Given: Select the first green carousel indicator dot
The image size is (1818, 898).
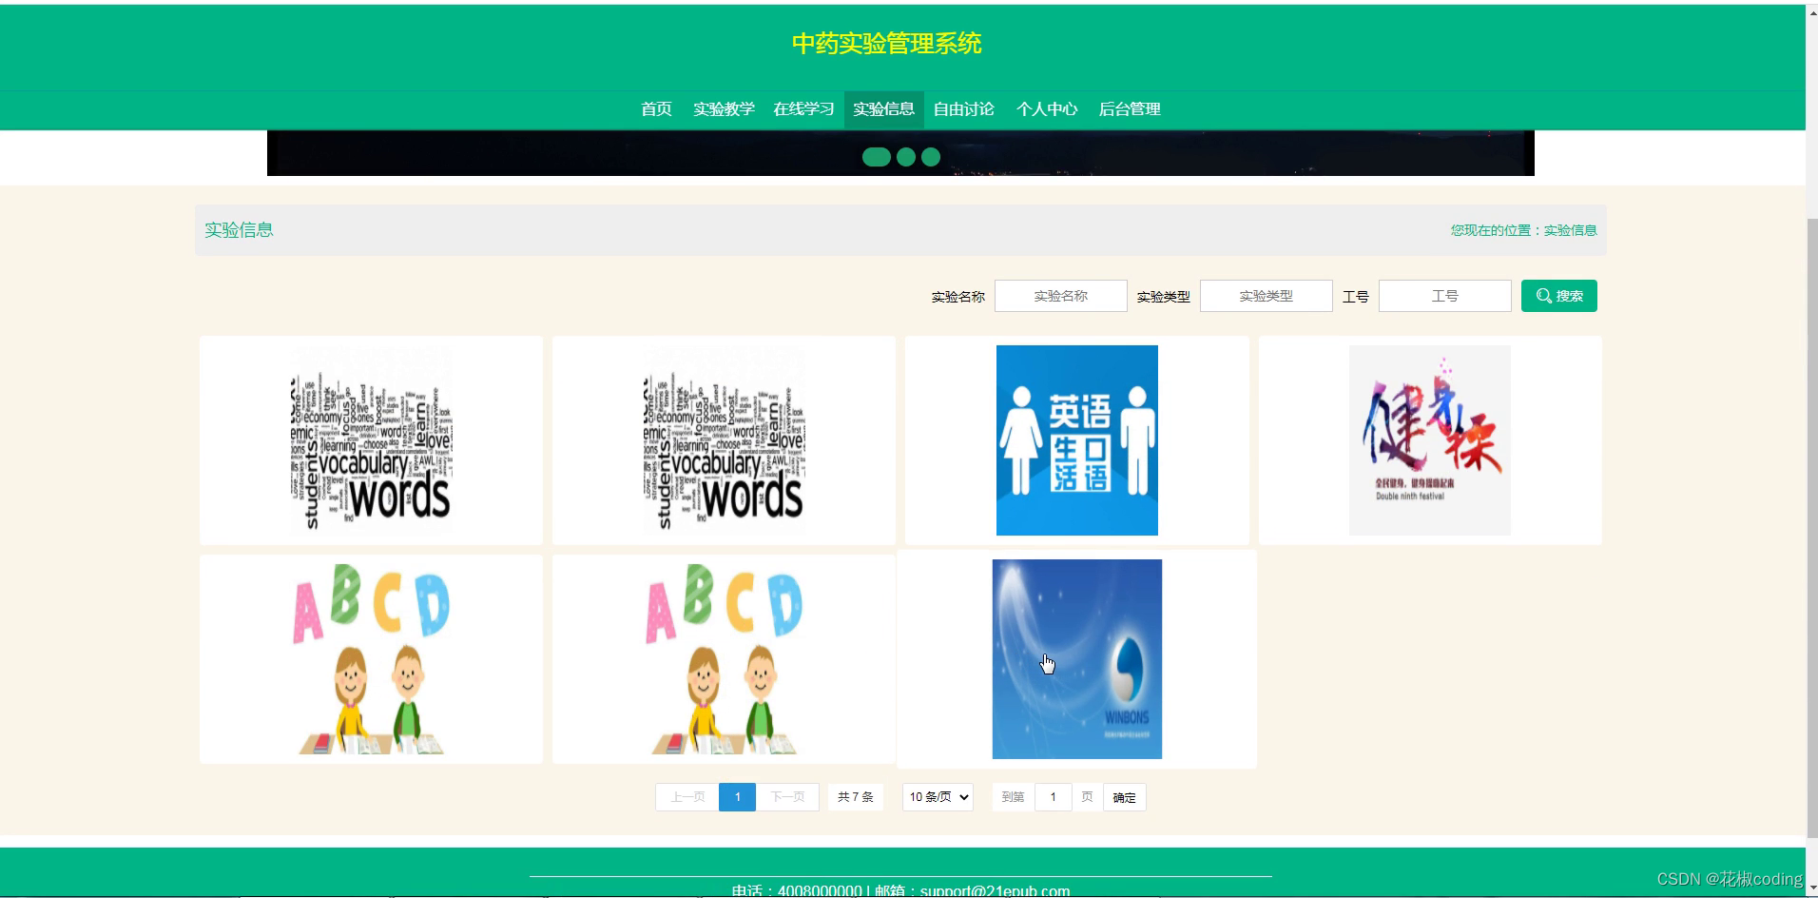Looking at the screenshot, I should 876,156.
